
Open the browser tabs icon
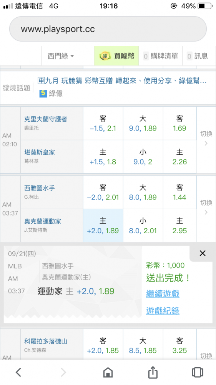click(x=198, y=372)
